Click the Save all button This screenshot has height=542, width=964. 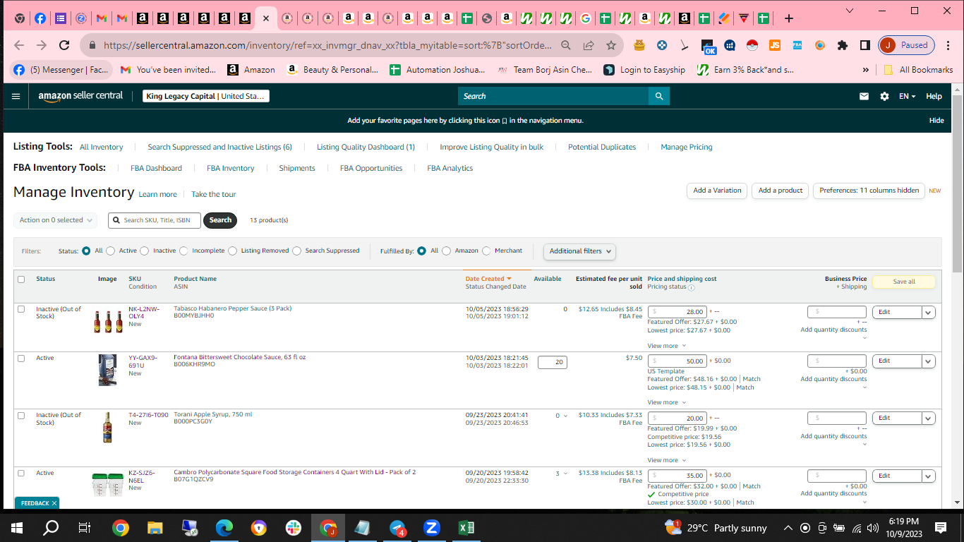(904, 282)
